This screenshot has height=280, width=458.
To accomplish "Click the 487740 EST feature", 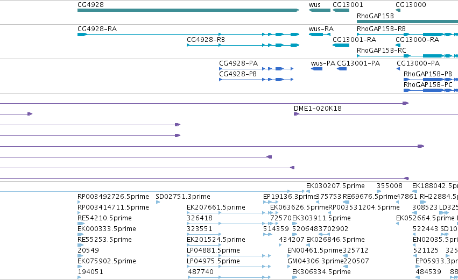I will coord(229,277).
